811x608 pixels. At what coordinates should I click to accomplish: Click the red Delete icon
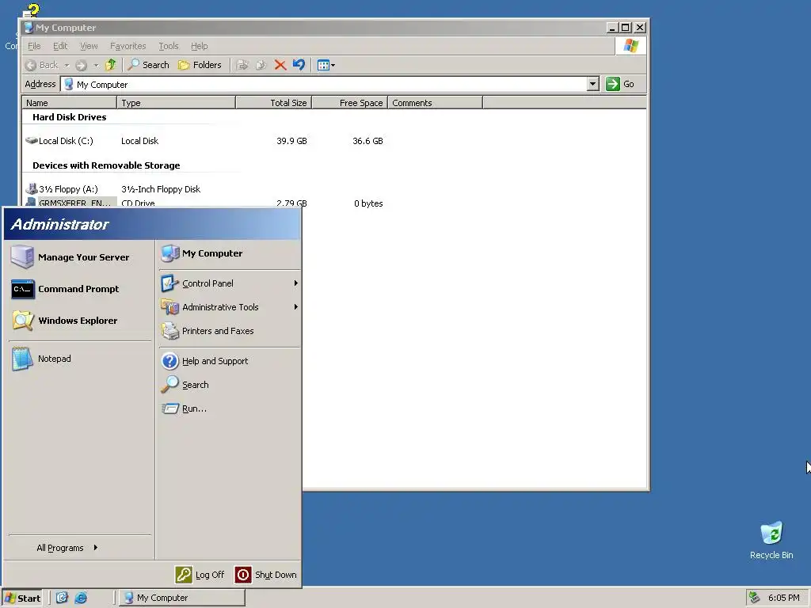pyautogui.click(x=280, y=65)
